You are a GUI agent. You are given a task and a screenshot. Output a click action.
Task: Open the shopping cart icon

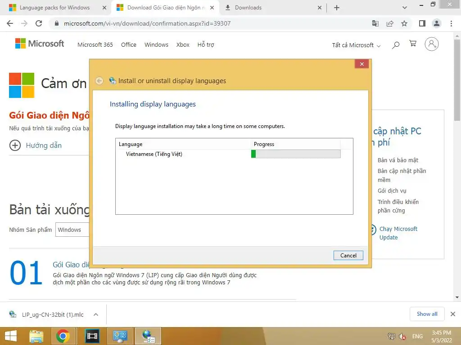tap(413, 44)
